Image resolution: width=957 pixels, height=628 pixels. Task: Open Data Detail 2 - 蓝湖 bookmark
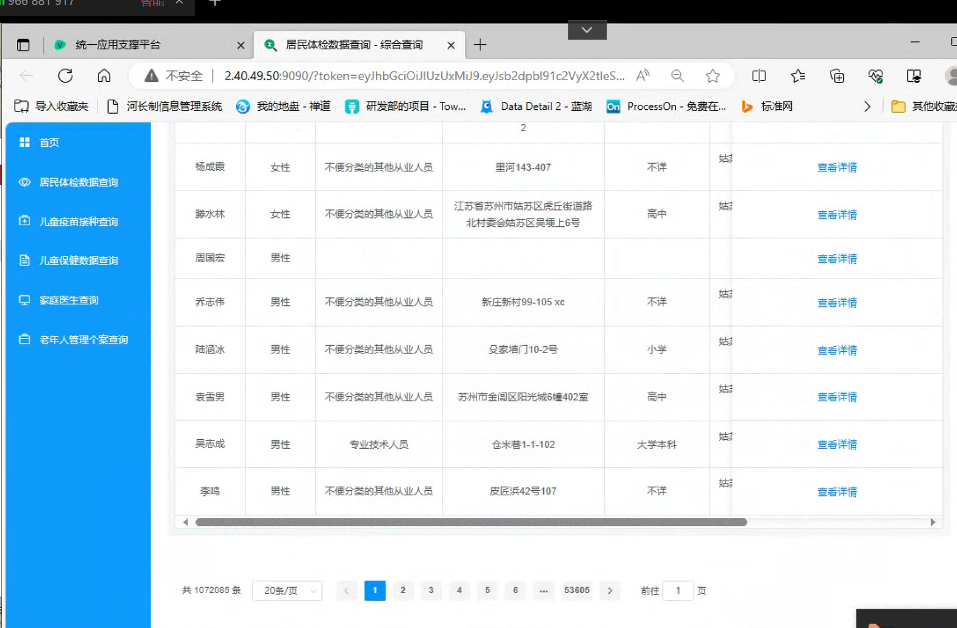click(536, 106)
